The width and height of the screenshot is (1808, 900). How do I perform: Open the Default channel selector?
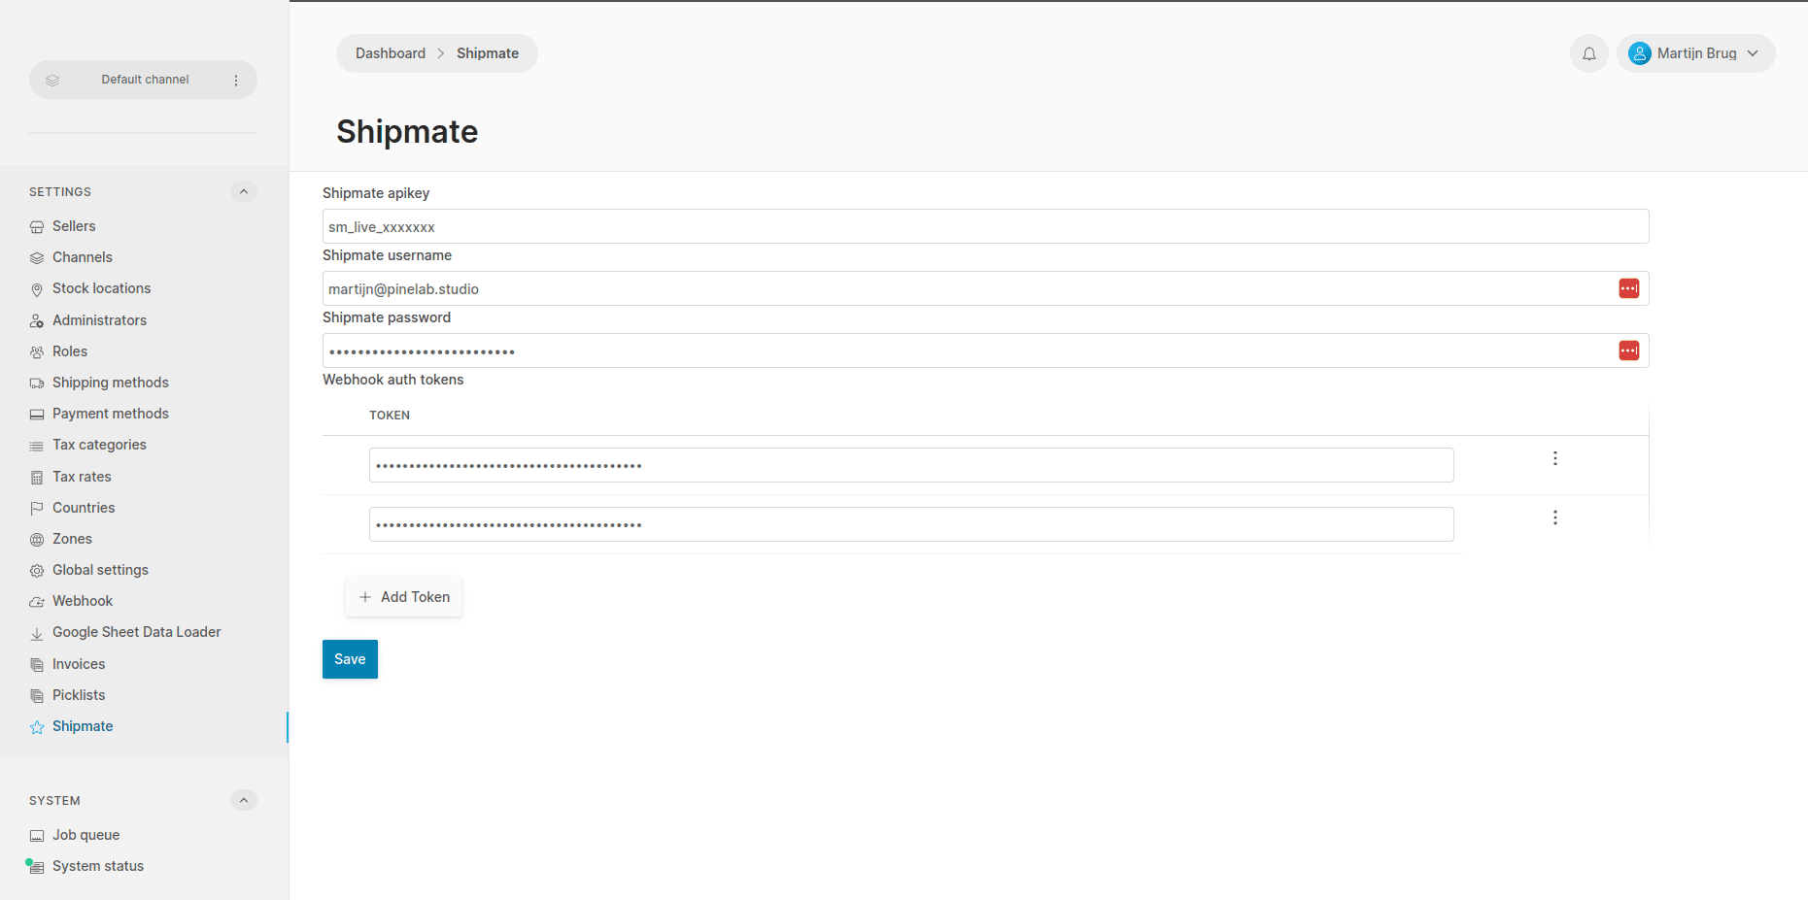coord(143,80)
